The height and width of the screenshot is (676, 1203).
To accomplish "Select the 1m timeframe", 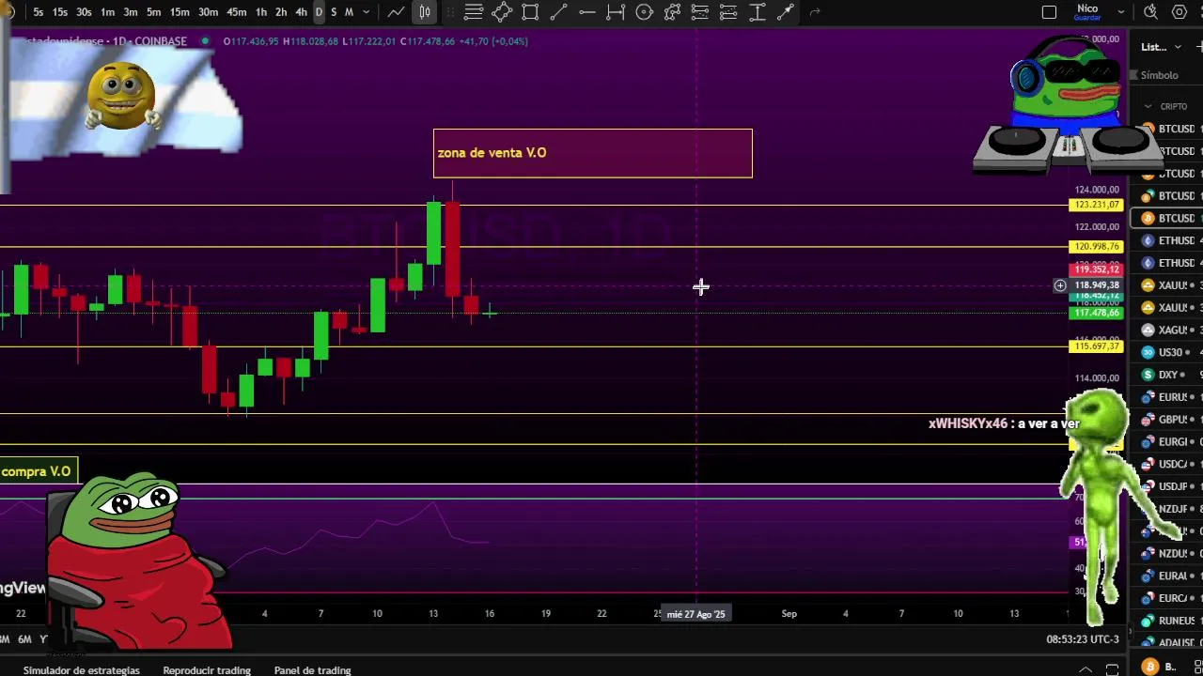I will [x=107, y=12].
